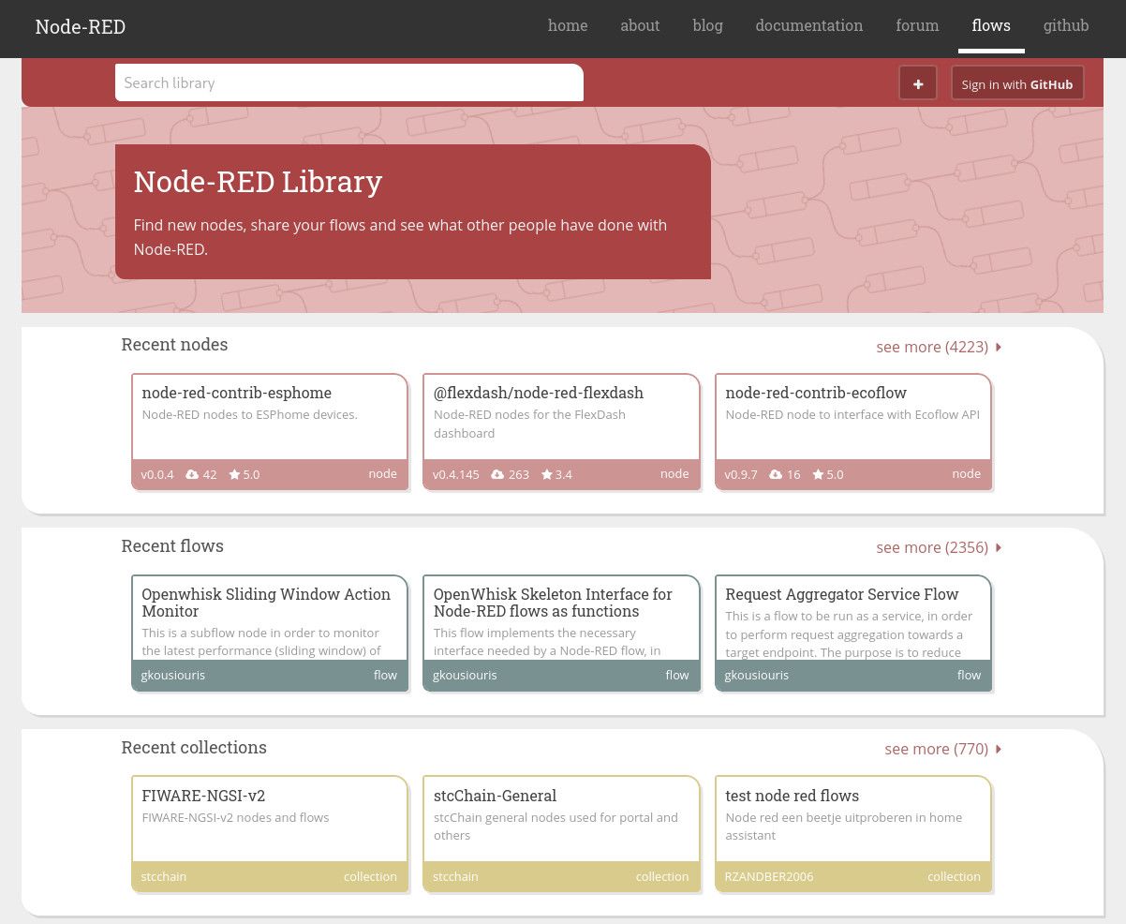Click download icon on node-red-contrib-ecoflow card
This screenshot has width=1126, height=924.
click(776, 475)
